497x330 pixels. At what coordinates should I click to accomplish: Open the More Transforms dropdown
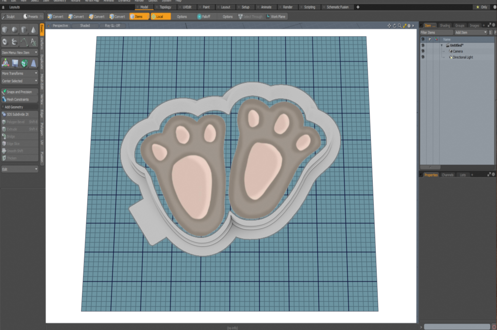tap(19, 73)
